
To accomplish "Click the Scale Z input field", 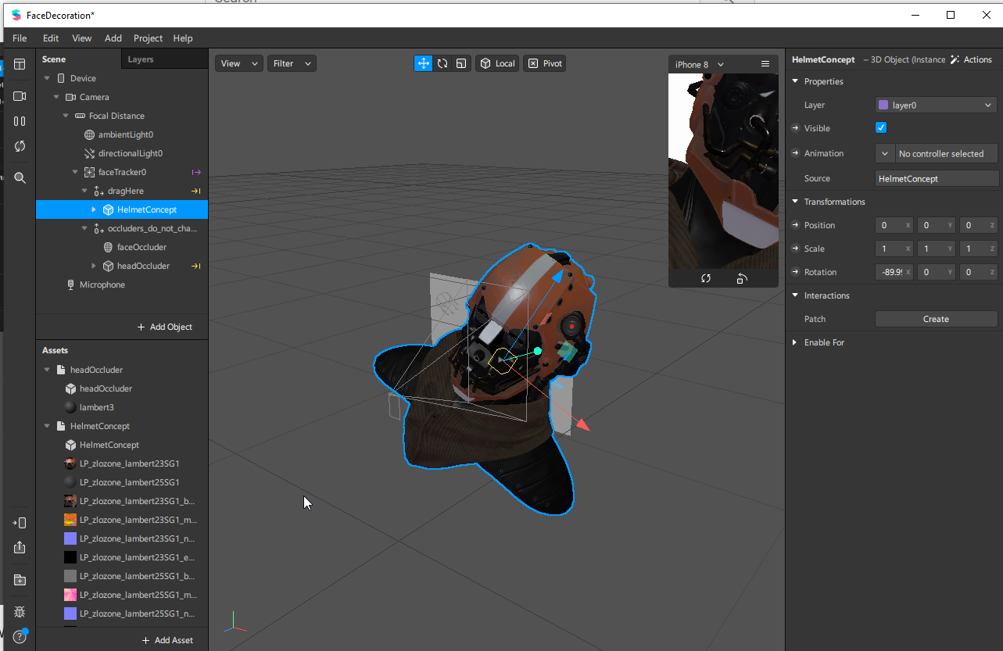I will point(978,249).
